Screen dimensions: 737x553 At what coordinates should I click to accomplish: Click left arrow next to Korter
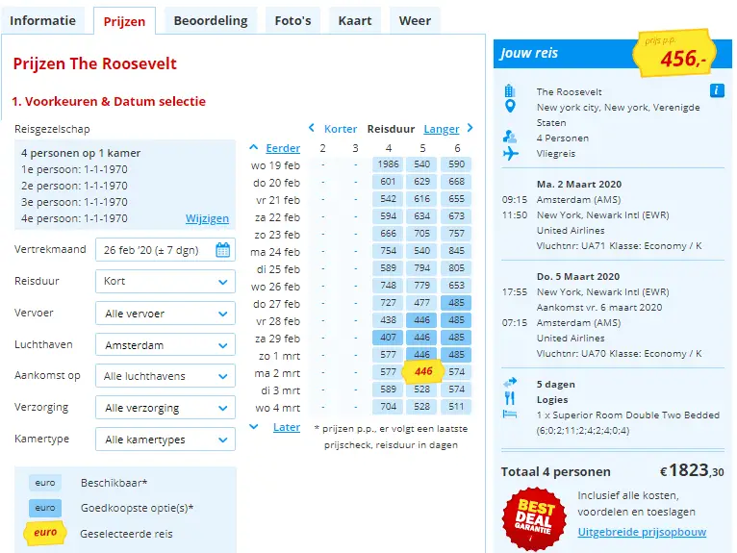[312, 128]
